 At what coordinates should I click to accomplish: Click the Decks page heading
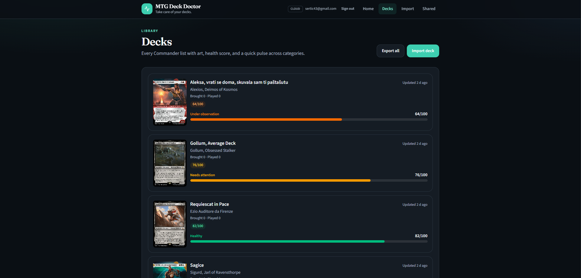pyautogui.click(x=156, y=42)
